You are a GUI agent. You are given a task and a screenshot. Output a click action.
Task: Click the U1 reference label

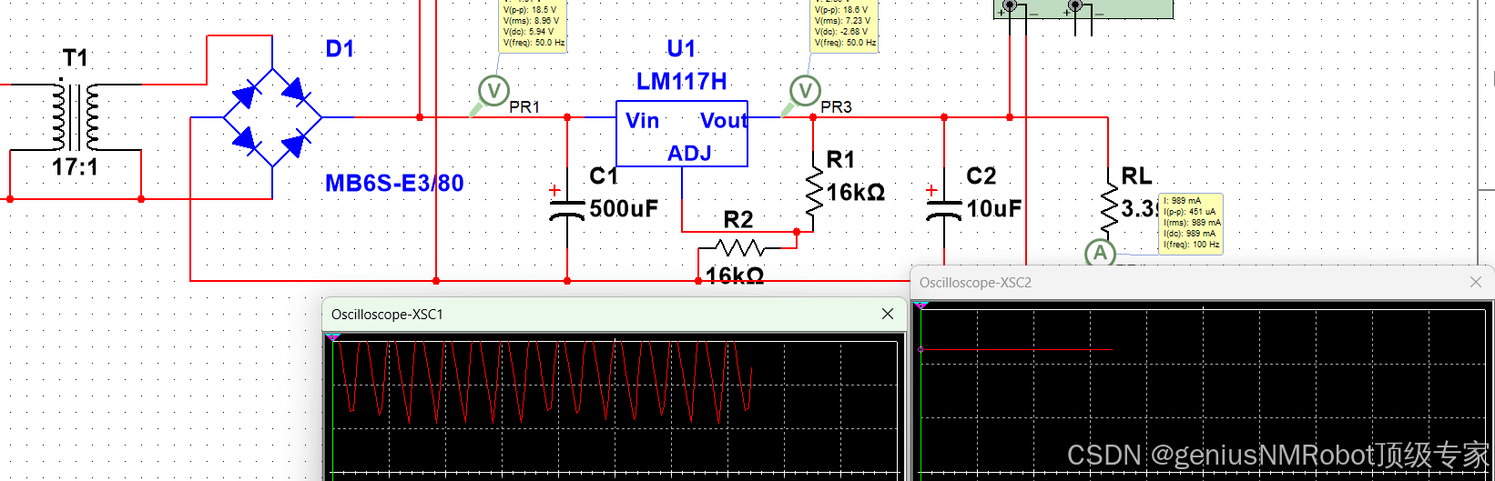tap(681, 49)
